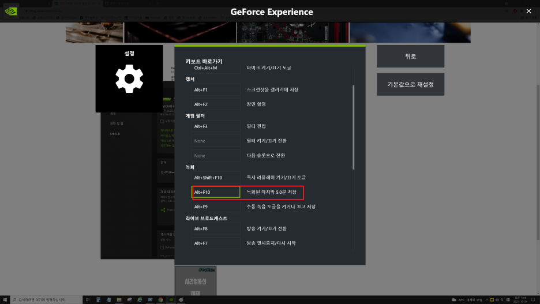The height and width of the screenshot is (304, 540).
Task: Close the GeForce Experience overlay
Action: point(528,12)
